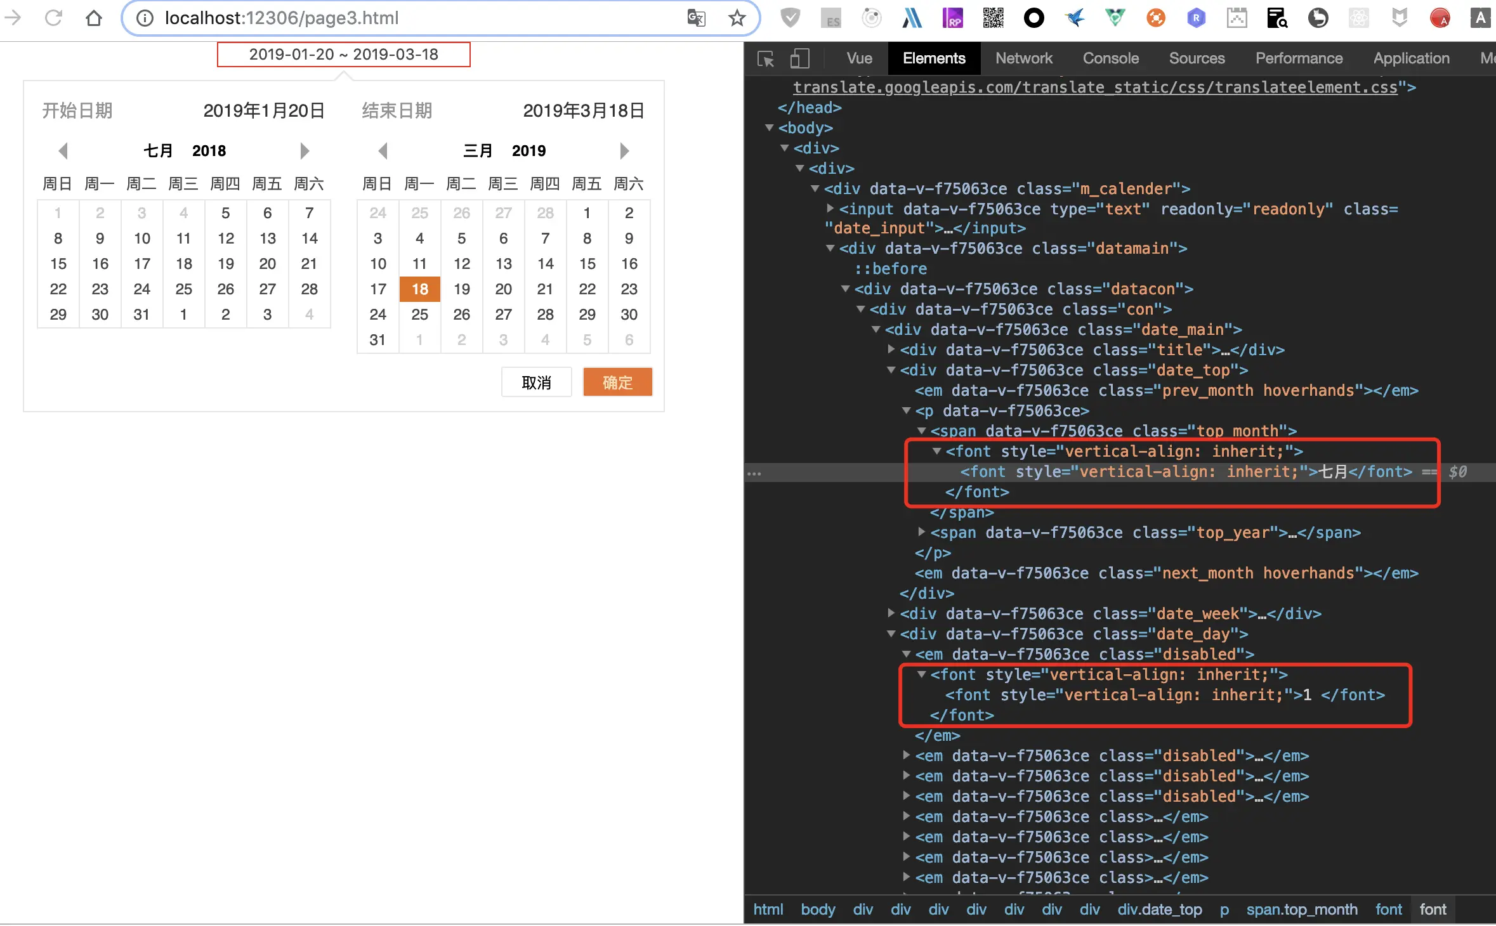The height and width of the screenshot is (926, 1496).
Task: Open the Console tab
Action: coord(1110,59)
